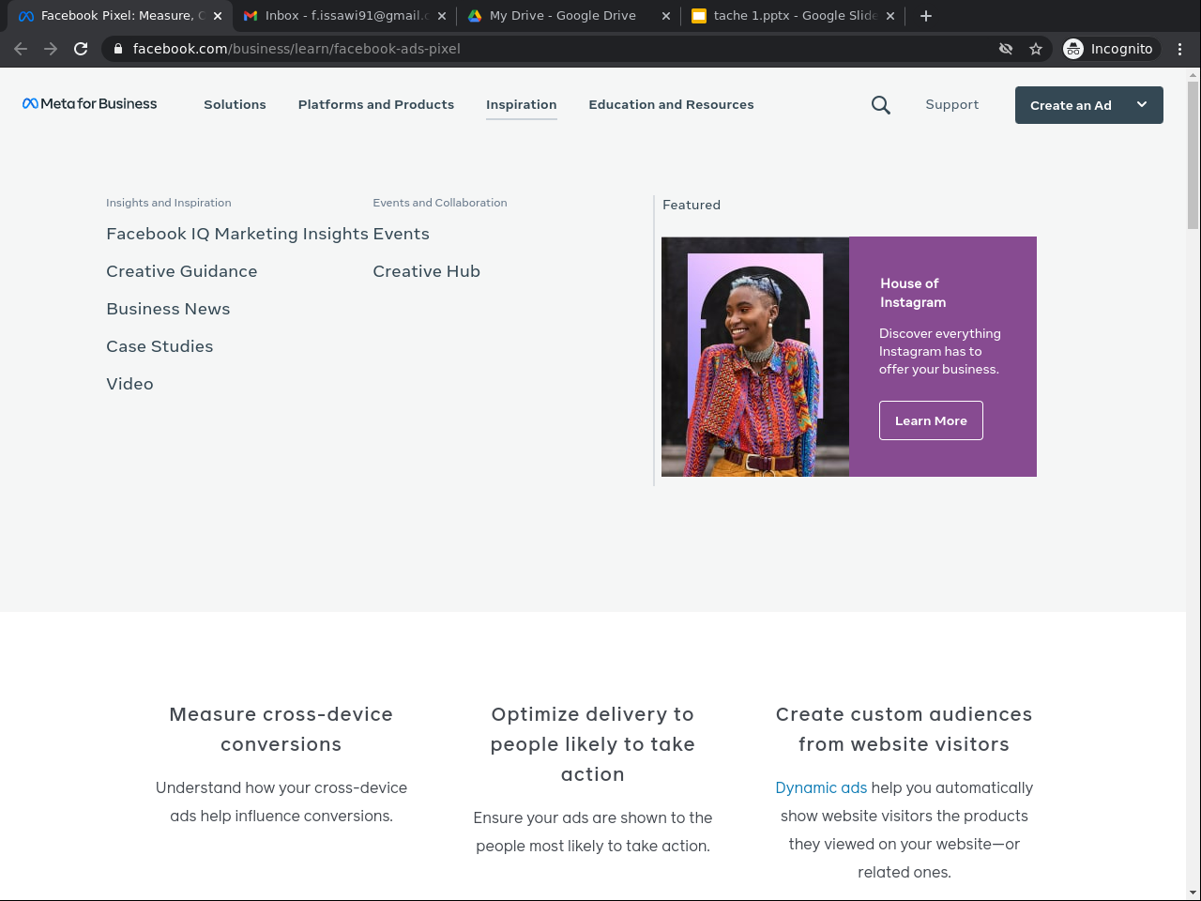The width and height of the screenshot is (1201, 901).
Task: Expand the Create an Ad dropdown arrow
Action: [x=1142, y=105]
